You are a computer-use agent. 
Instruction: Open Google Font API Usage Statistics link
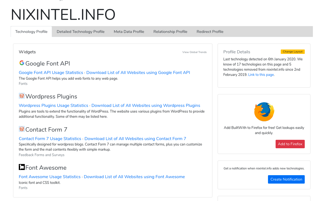click(x=51, y=73)
